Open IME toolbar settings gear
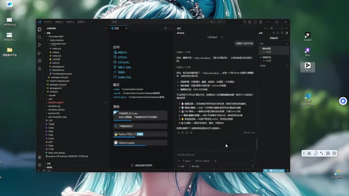 (x=334, y=154)
